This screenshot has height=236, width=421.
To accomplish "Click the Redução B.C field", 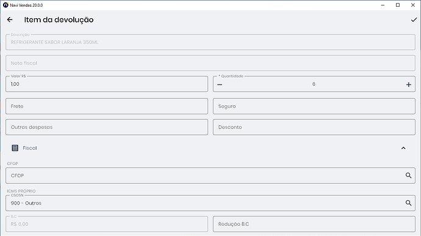I will click(x=314, y=224).
